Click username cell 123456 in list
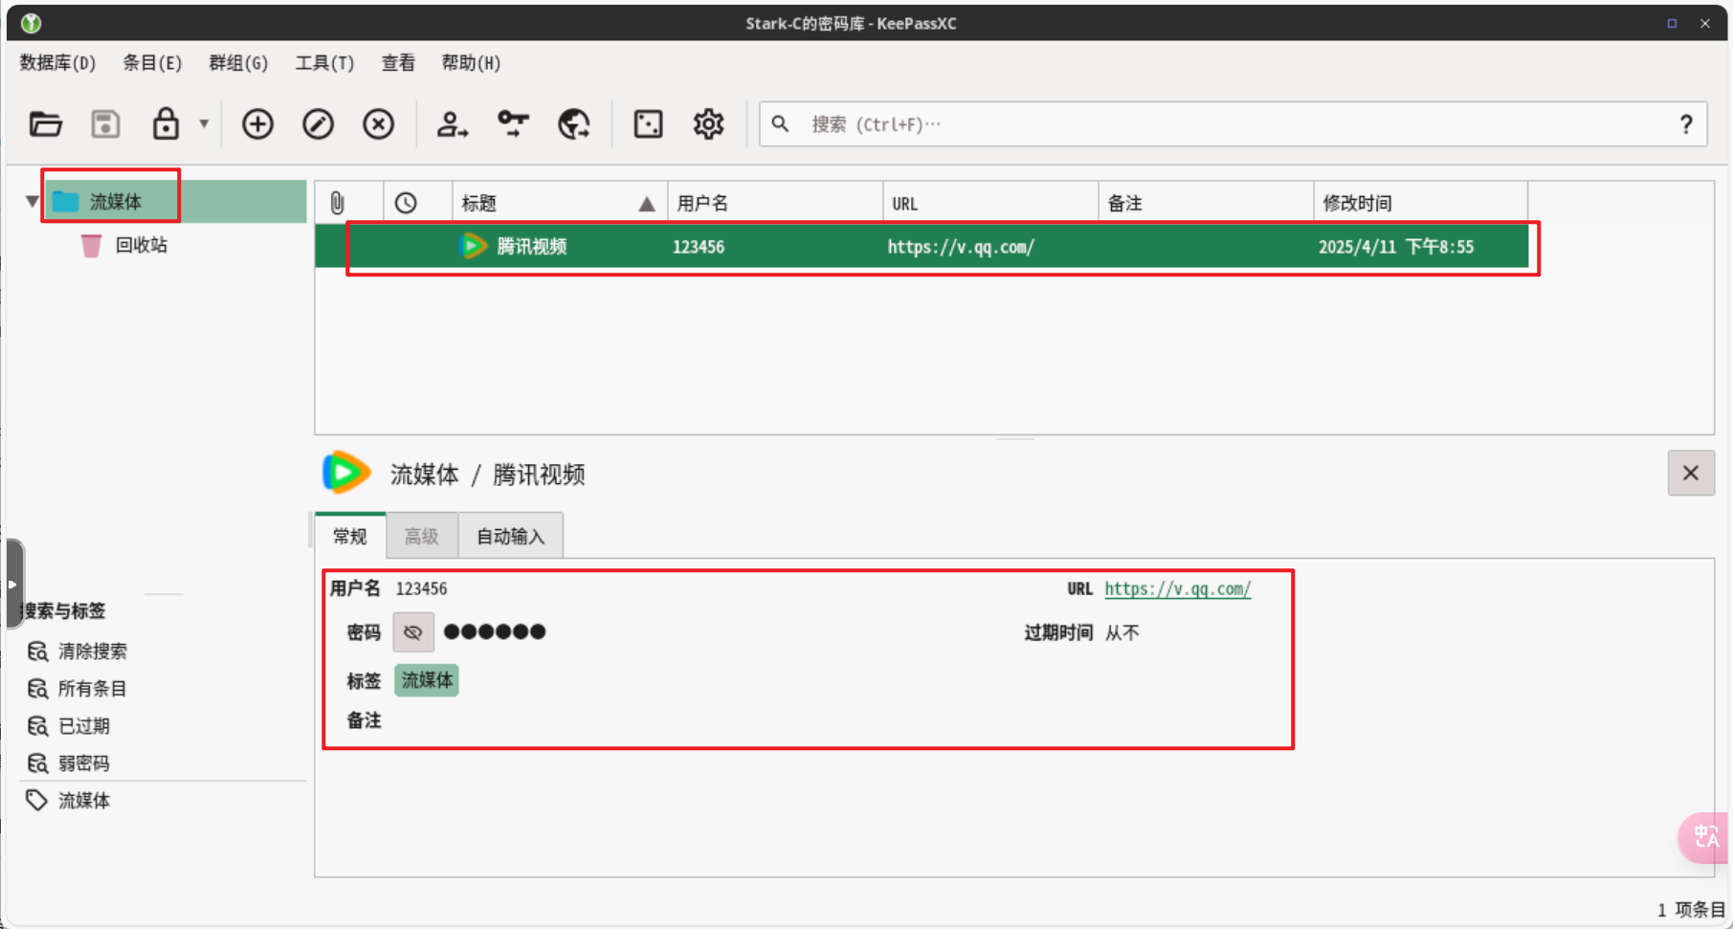 (699, 247)
